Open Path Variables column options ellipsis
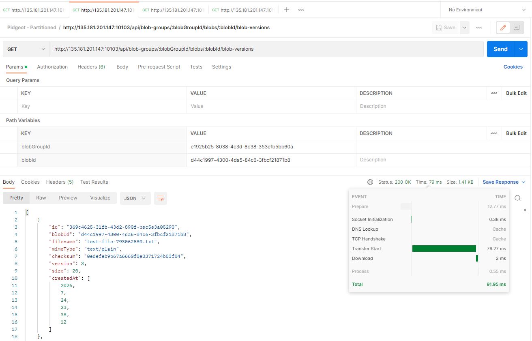Viewport: 532px width, 341px height. pos(494,133)
